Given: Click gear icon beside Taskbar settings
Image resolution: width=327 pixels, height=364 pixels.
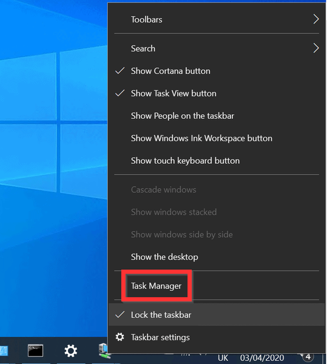Looking at the screenshot, I should [120, 337].
